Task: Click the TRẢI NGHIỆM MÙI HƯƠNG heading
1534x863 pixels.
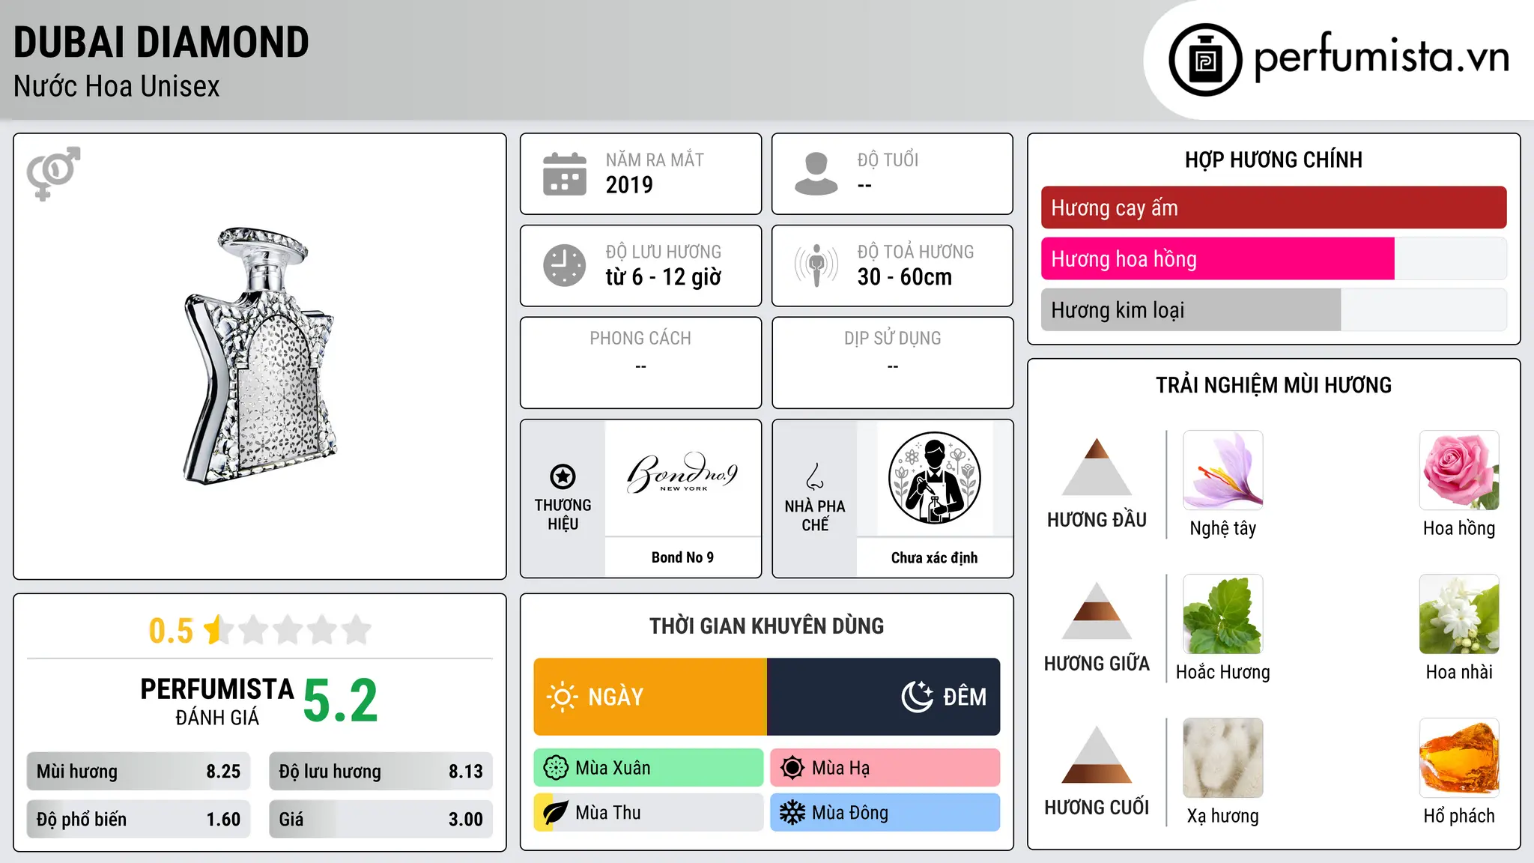Action: point(1273,385)
